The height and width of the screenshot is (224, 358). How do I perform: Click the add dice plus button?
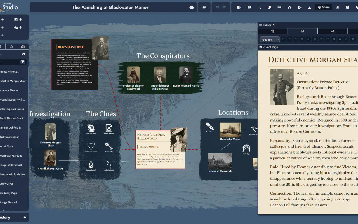point(18,27)
